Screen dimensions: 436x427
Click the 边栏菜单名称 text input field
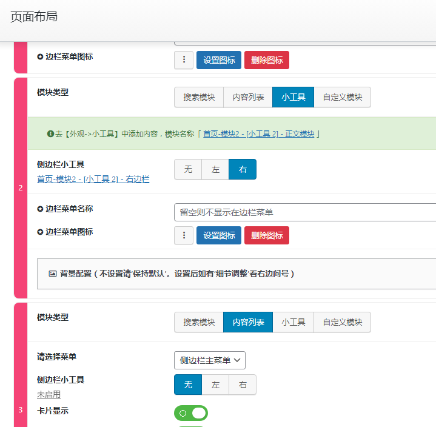[x=304, y=212]
